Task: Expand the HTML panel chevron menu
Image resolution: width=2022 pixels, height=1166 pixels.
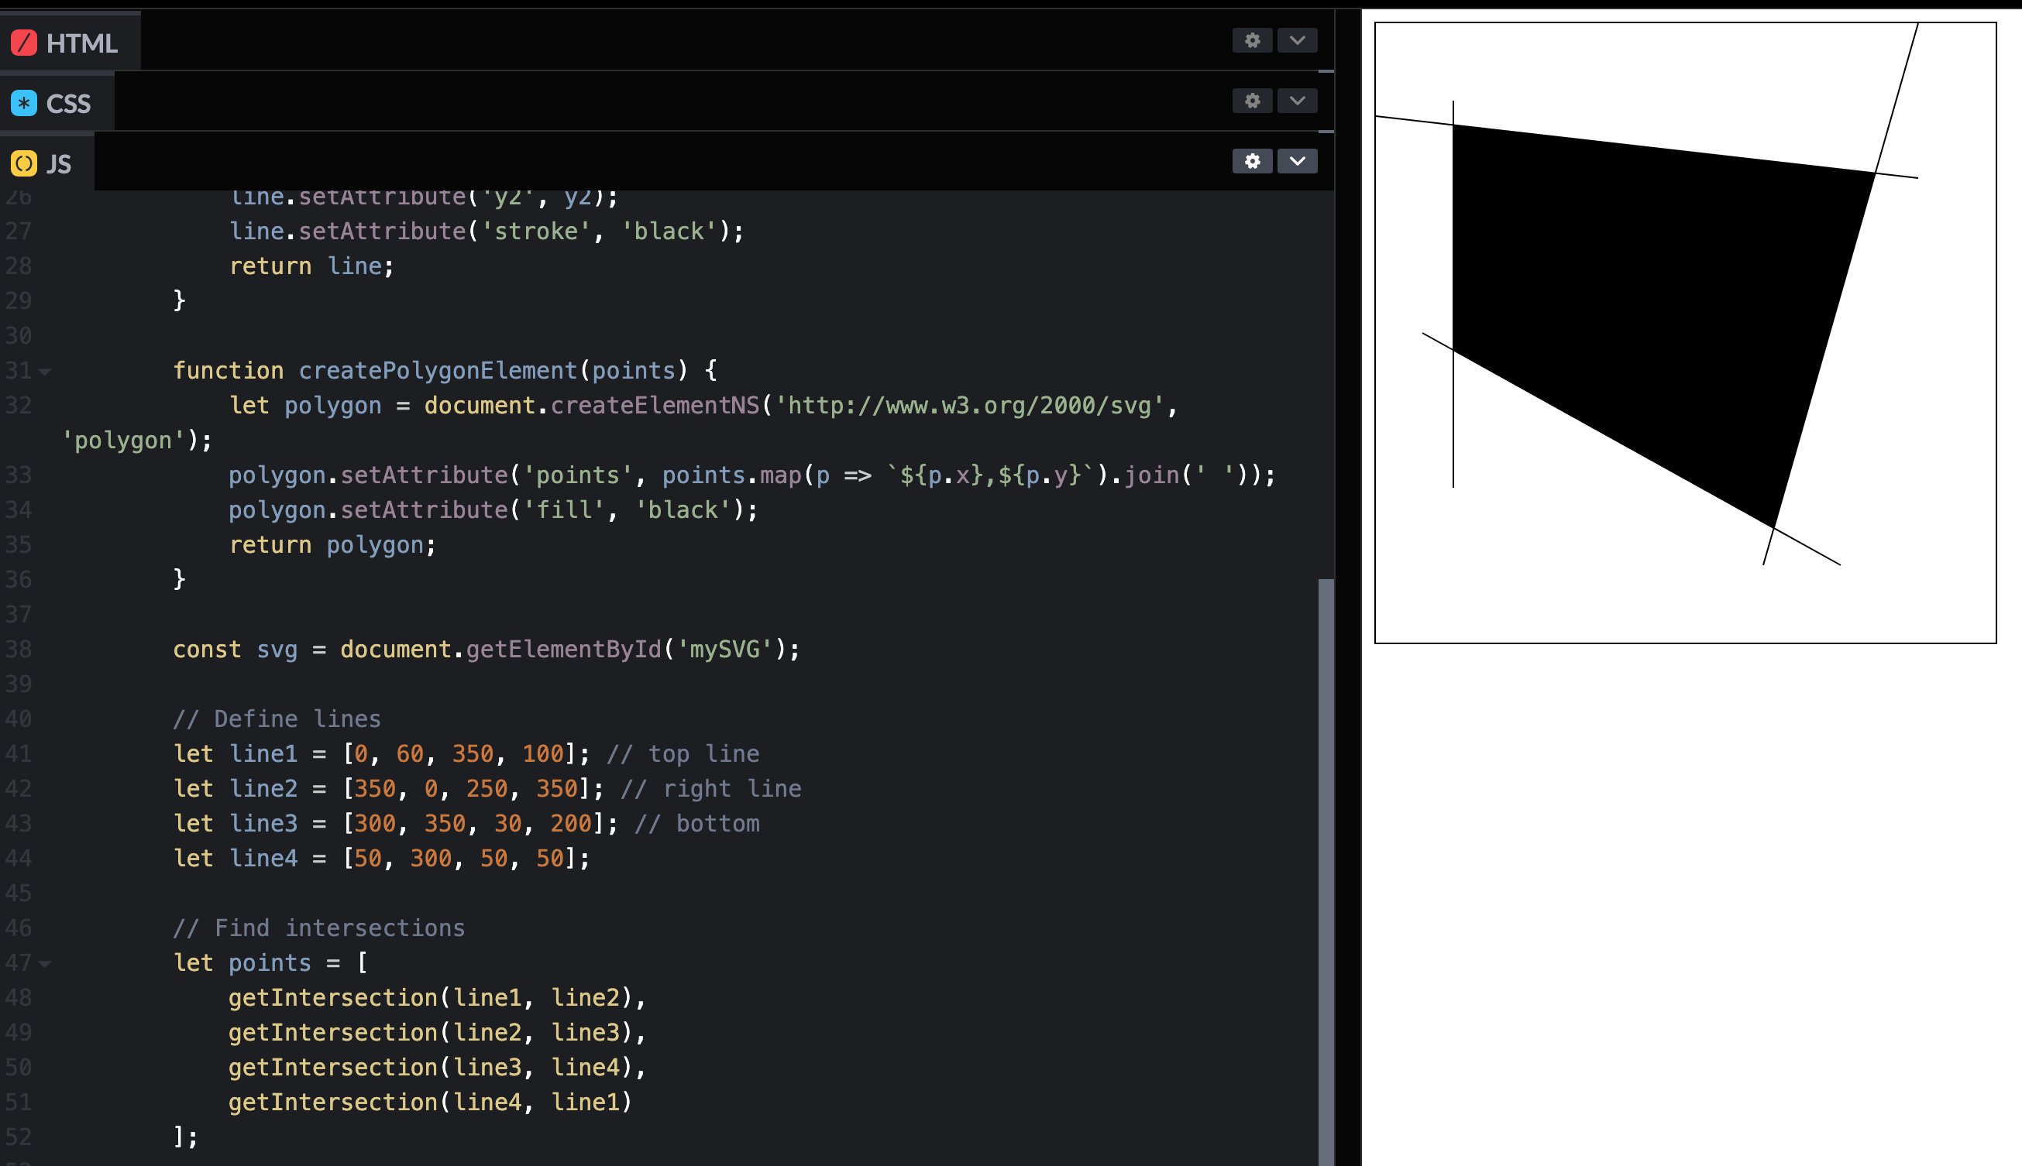Action: 1297,40
